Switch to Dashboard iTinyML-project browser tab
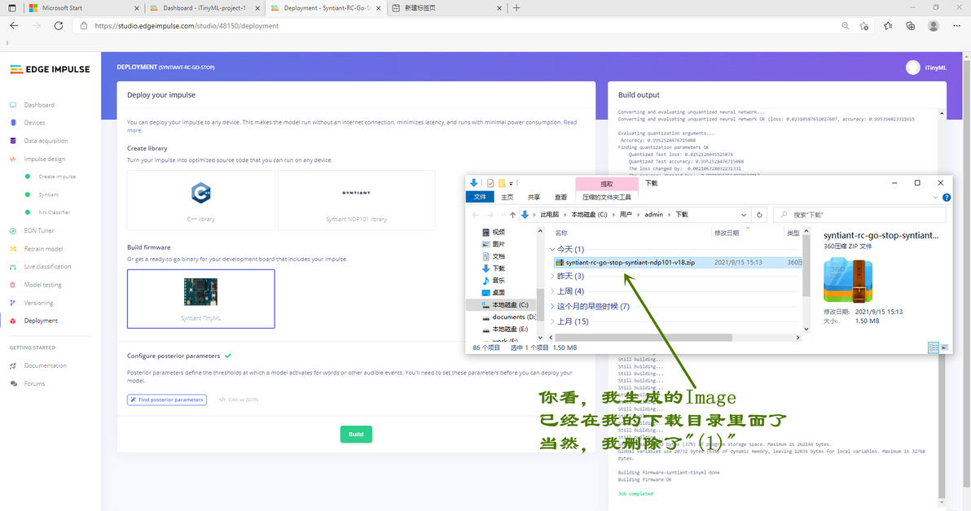 (204, 8)
